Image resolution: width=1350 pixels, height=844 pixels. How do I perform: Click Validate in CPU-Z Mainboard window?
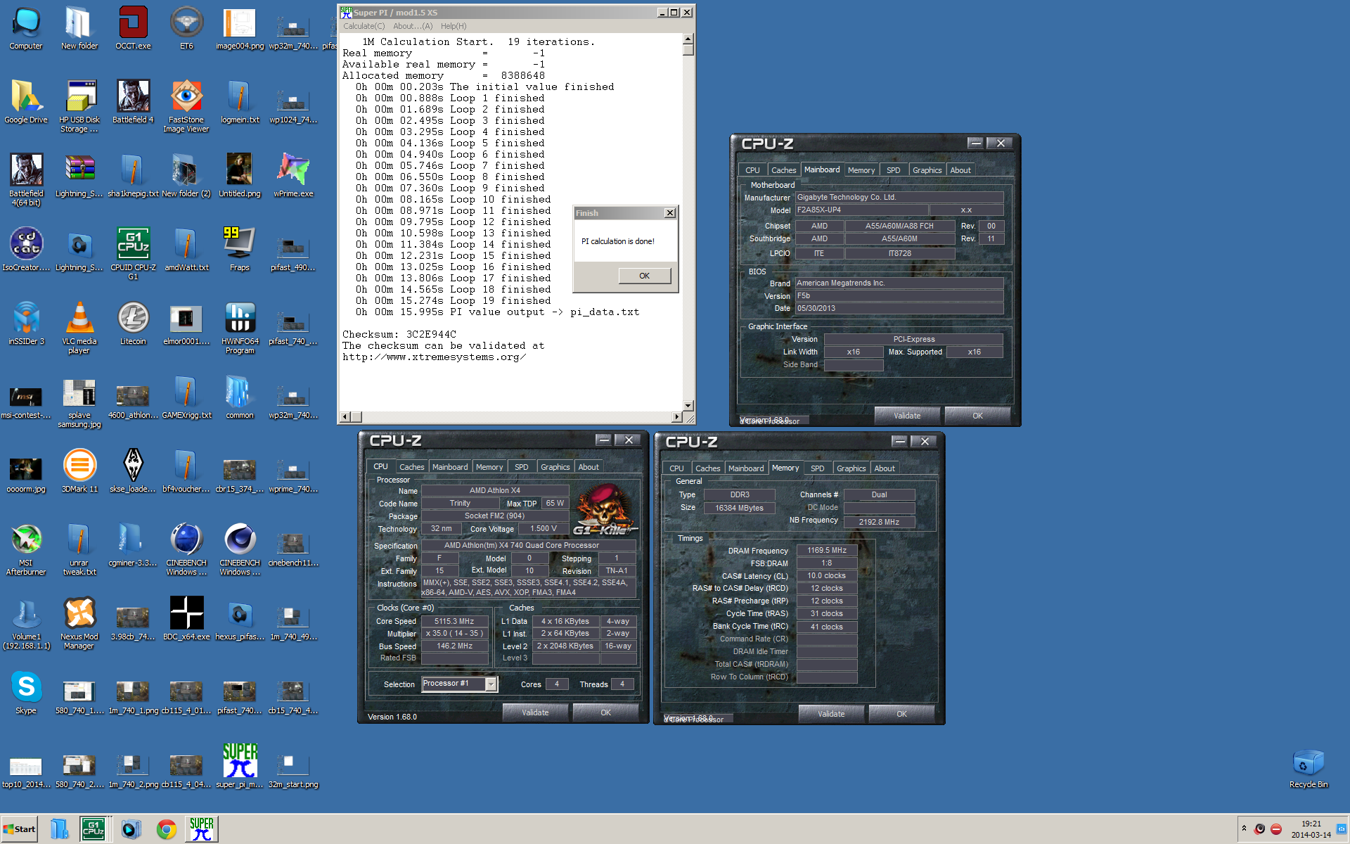(x=907, y=416)
